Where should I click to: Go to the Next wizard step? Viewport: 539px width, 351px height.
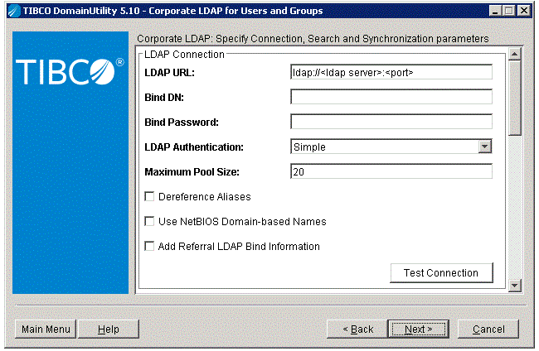418,329
